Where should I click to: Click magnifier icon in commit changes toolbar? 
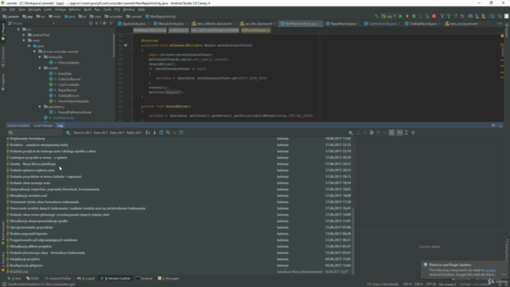coord(351,133)
